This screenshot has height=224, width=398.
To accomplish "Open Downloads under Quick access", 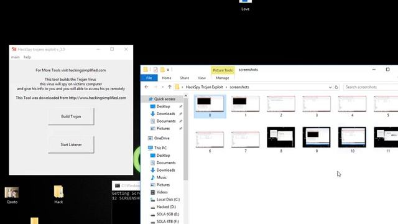I will pyautogui.click(x=165, y=114).
